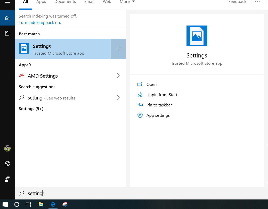Click the Pin to taskbar pin icon
The height and width of the screenshot is (209, 268).
coord(140,105)
